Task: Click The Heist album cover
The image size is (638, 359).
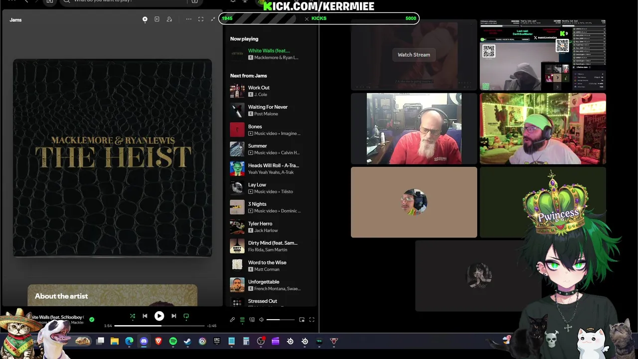Action: [x=113, y=158]
